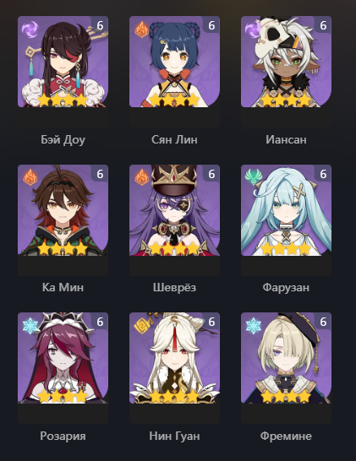Click the Cryo element icon on Розария's card
Screen dimensions: 356x461
(30, 326)
